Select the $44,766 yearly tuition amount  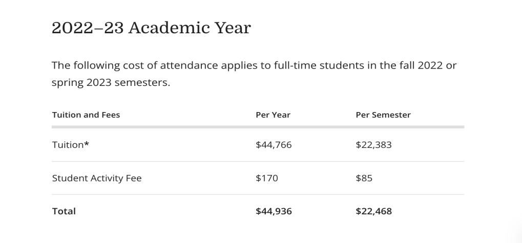coord(274,145)
